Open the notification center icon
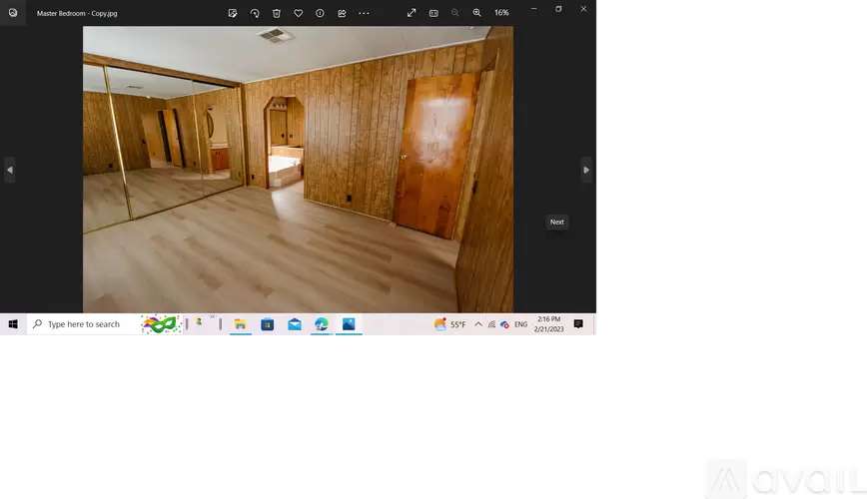The width and height of the screenshot is (867, 499). pyautogui.click(x=578, y=324)
